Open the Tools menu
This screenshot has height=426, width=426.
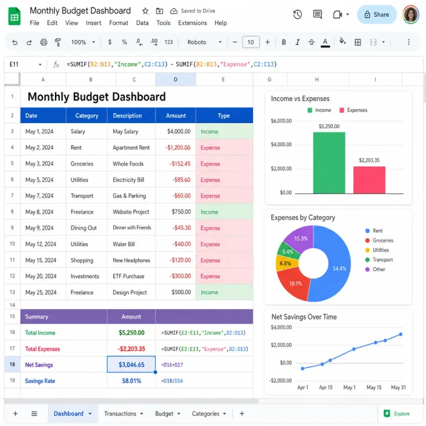163,23
